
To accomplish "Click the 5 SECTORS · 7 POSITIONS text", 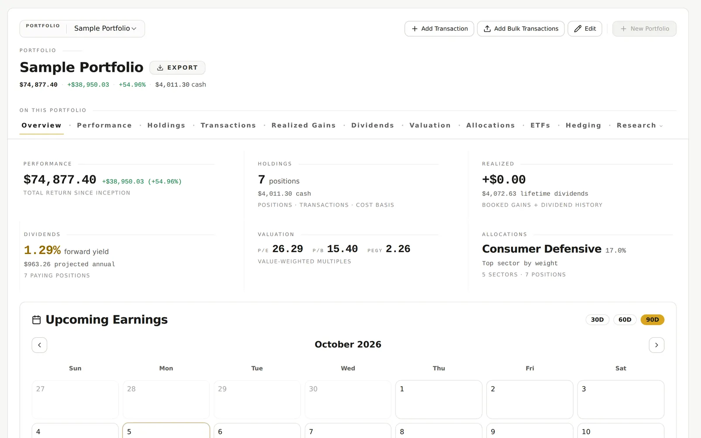I will point(524,275).
